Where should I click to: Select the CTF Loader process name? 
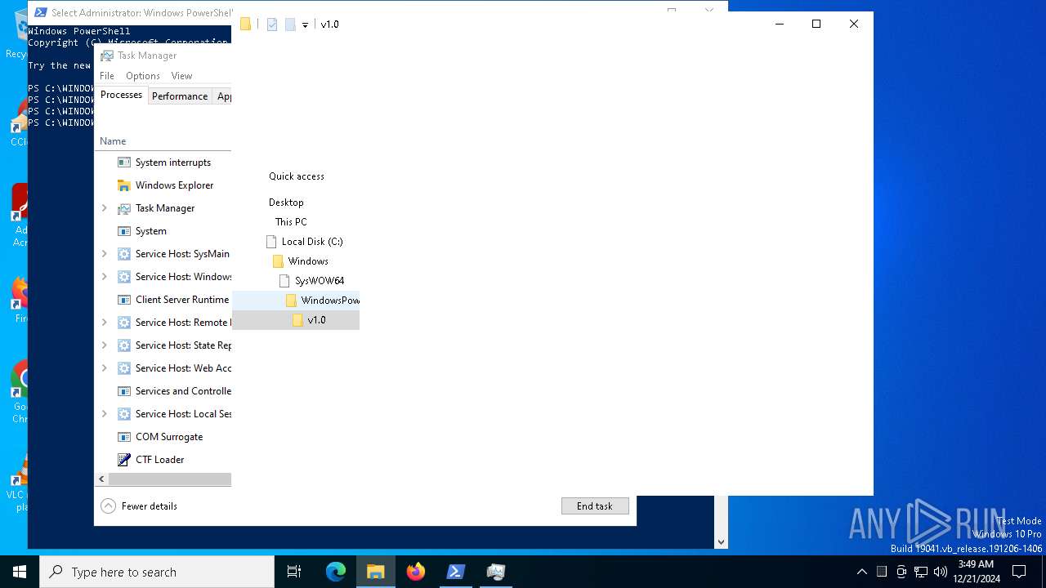pos(159,460)
